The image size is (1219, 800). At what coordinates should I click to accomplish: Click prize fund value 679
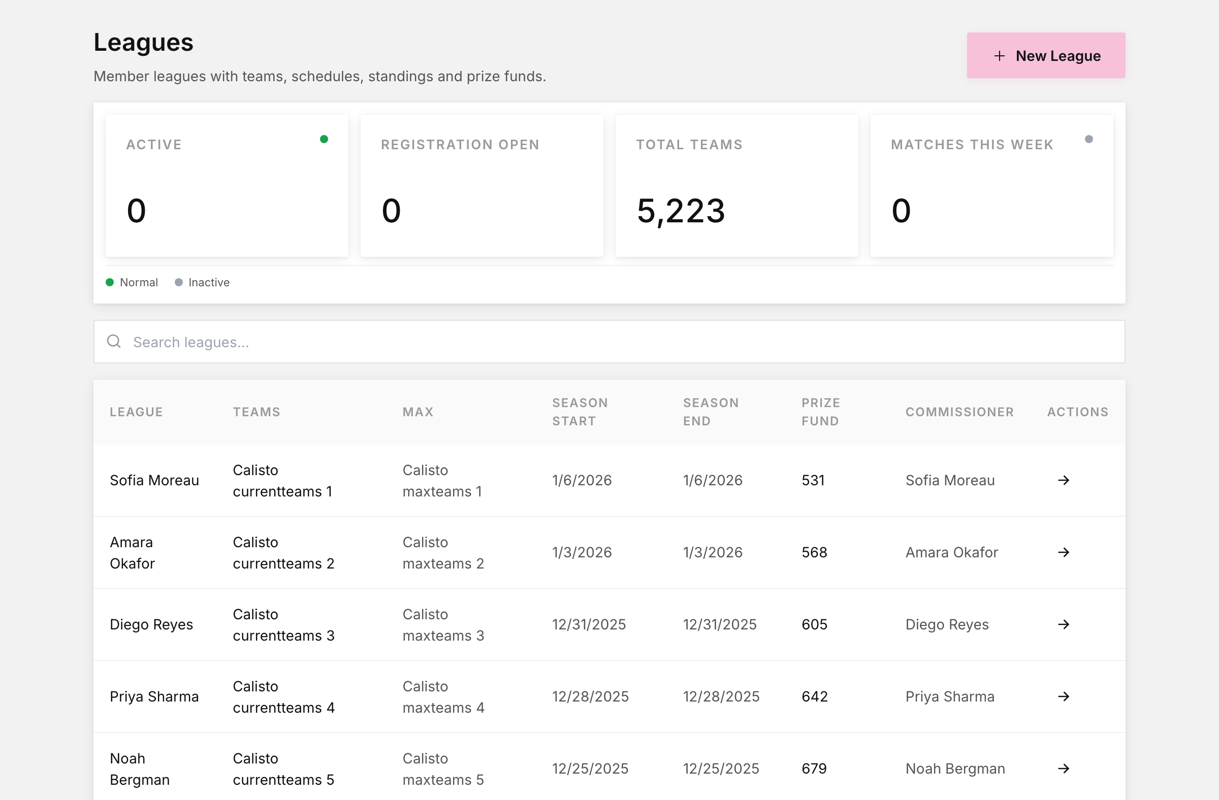[814, 769]
